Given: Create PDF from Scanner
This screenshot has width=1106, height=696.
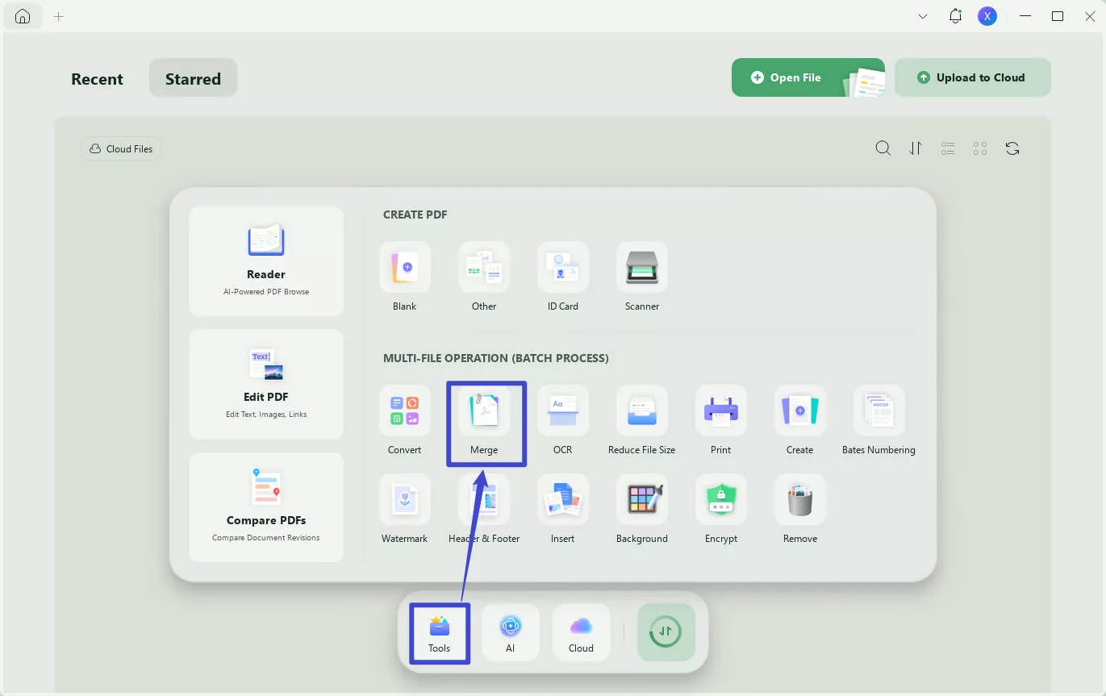Looking at the screenshot, I should tap(642, 276).
